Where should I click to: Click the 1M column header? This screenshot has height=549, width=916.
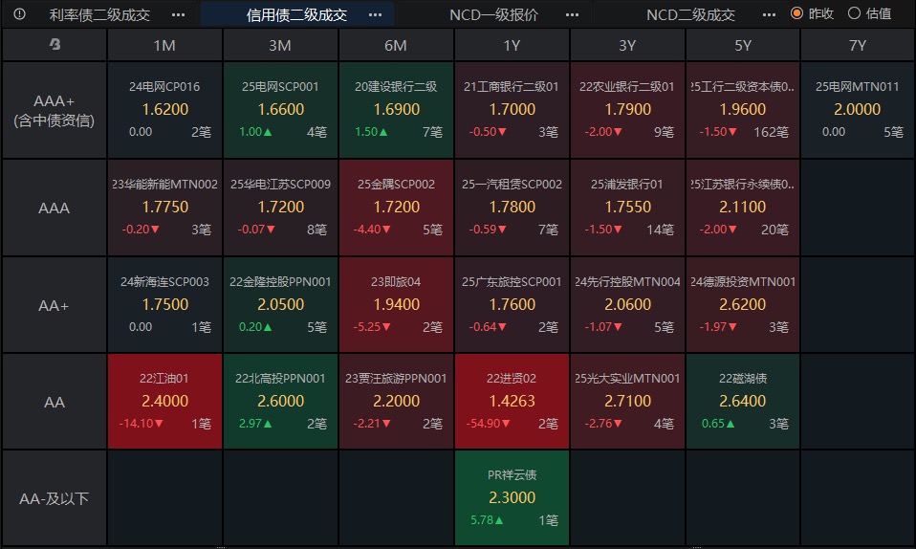[164, 45]
